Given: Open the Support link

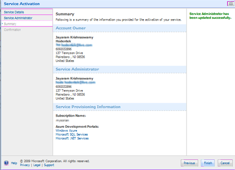Looking at the screenshot, I should [x=49, y=165].
